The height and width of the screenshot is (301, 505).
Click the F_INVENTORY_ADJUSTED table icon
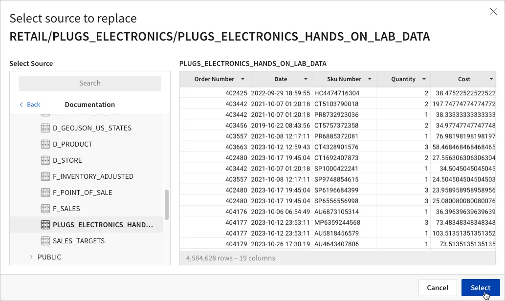click(45, 176)
